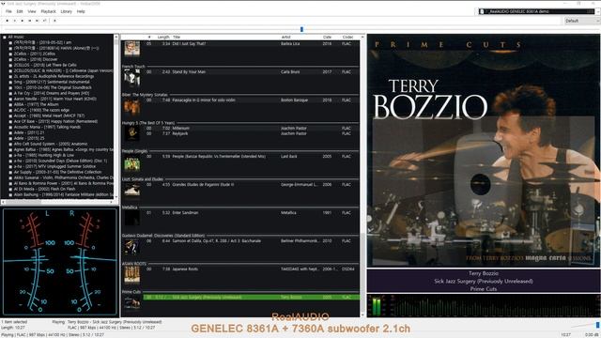Open the Help menu
The image size is (601, 338).
coord(81,11)
